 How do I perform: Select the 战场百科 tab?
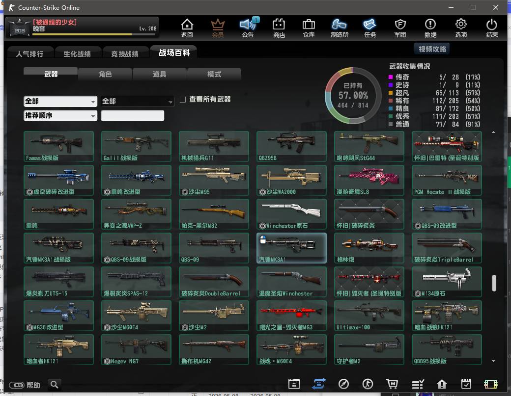[174, 53]
